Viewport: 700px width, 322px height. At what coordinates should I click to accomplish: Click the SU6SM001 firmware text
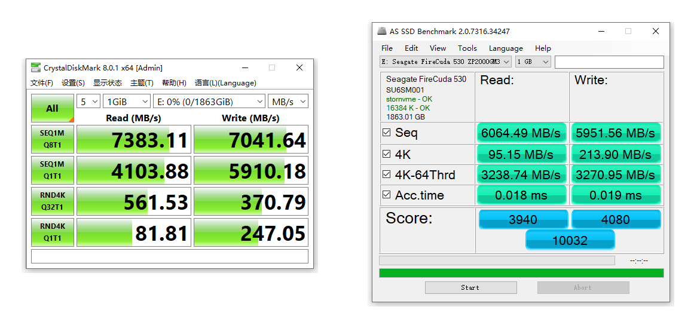click(x=405, y=90)
